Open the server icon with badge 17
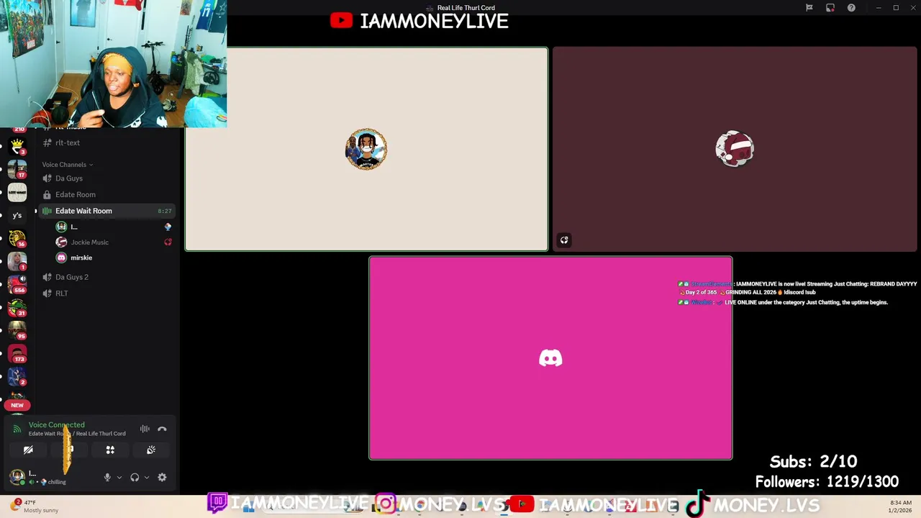The width and height of the screenshot is (921, 518). pos(17,170)
